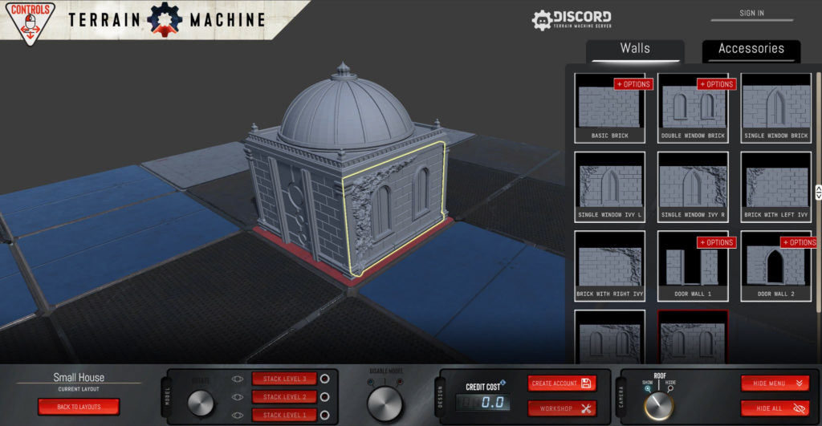Click the Hide All button
This screenshot has height=426, width=822.
pos(775,408)
